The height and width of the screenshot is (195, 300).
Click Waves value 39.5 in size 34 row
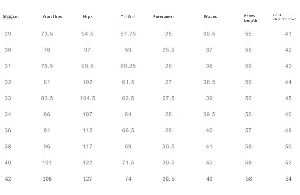(209, 114)
